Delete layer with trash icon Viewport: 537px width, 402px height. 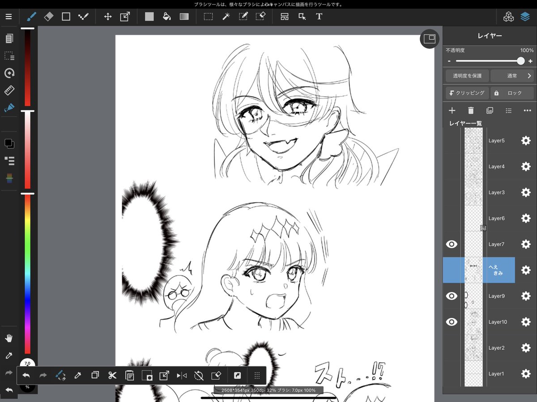[x=471, y=110]
